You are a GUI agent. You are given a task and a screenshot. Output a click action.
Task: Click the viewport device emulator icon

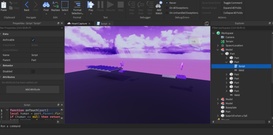tap(207, 23)
